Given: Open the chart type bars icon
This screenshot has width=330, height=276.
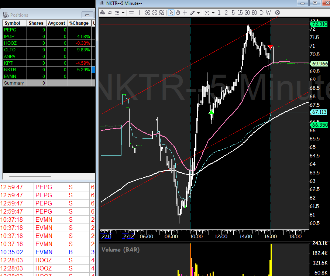Looking at the screenshot, I should pyautogui.click(x=103, y=13).
